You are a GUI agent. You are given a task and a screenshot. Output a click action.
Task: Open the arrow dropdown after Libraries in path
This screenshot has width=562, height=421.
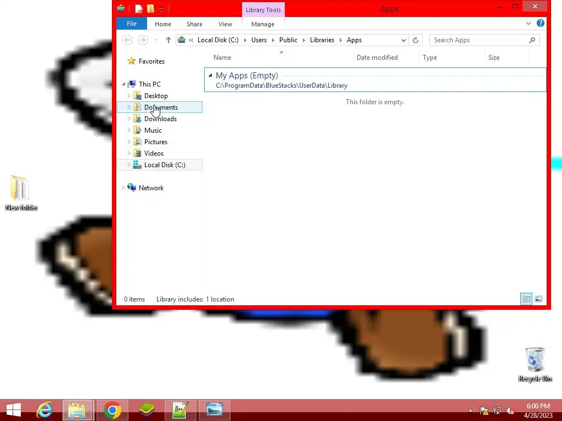(x=340, y=40)
